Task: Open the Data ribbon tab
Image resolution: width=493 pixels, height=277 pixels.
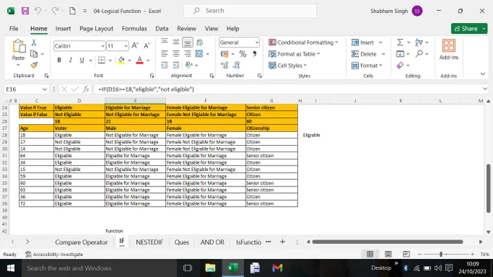Action: [162, 28]
